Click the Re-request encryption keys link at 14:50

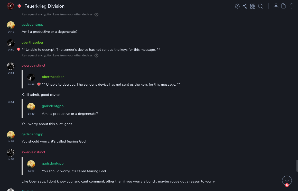[40, 55]
